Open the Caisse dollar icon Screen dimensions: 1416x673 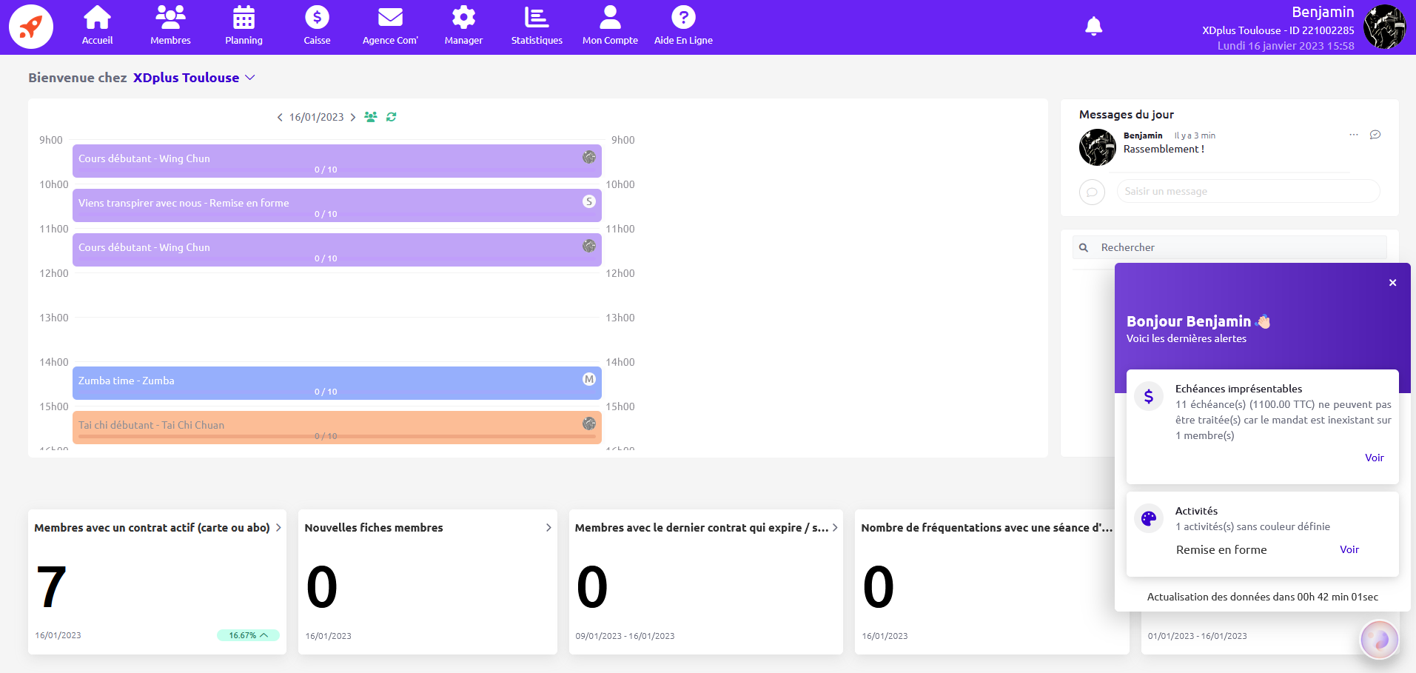tap(317, 17)
